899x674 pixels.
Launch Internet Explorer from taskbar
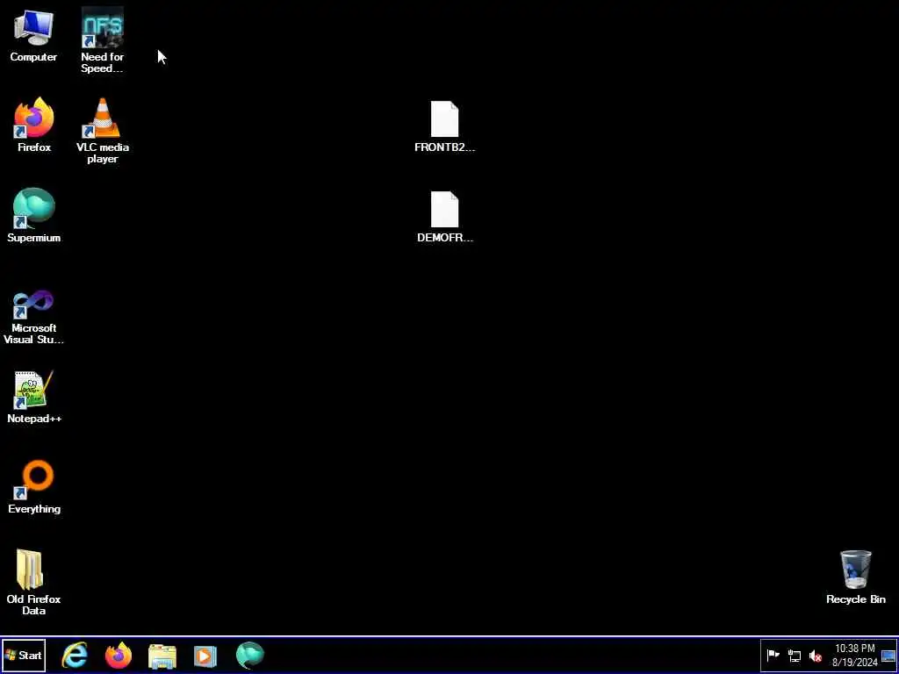(x=75, y=655)
